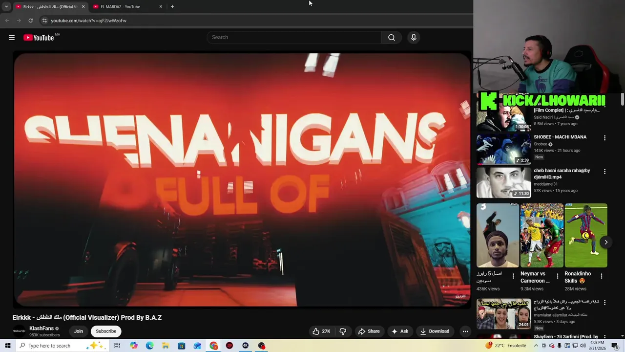Screen dimensions: 625x352
Task: Play the cheb hasni 11:30 thumbnail
Action: (x=503, y=182)
